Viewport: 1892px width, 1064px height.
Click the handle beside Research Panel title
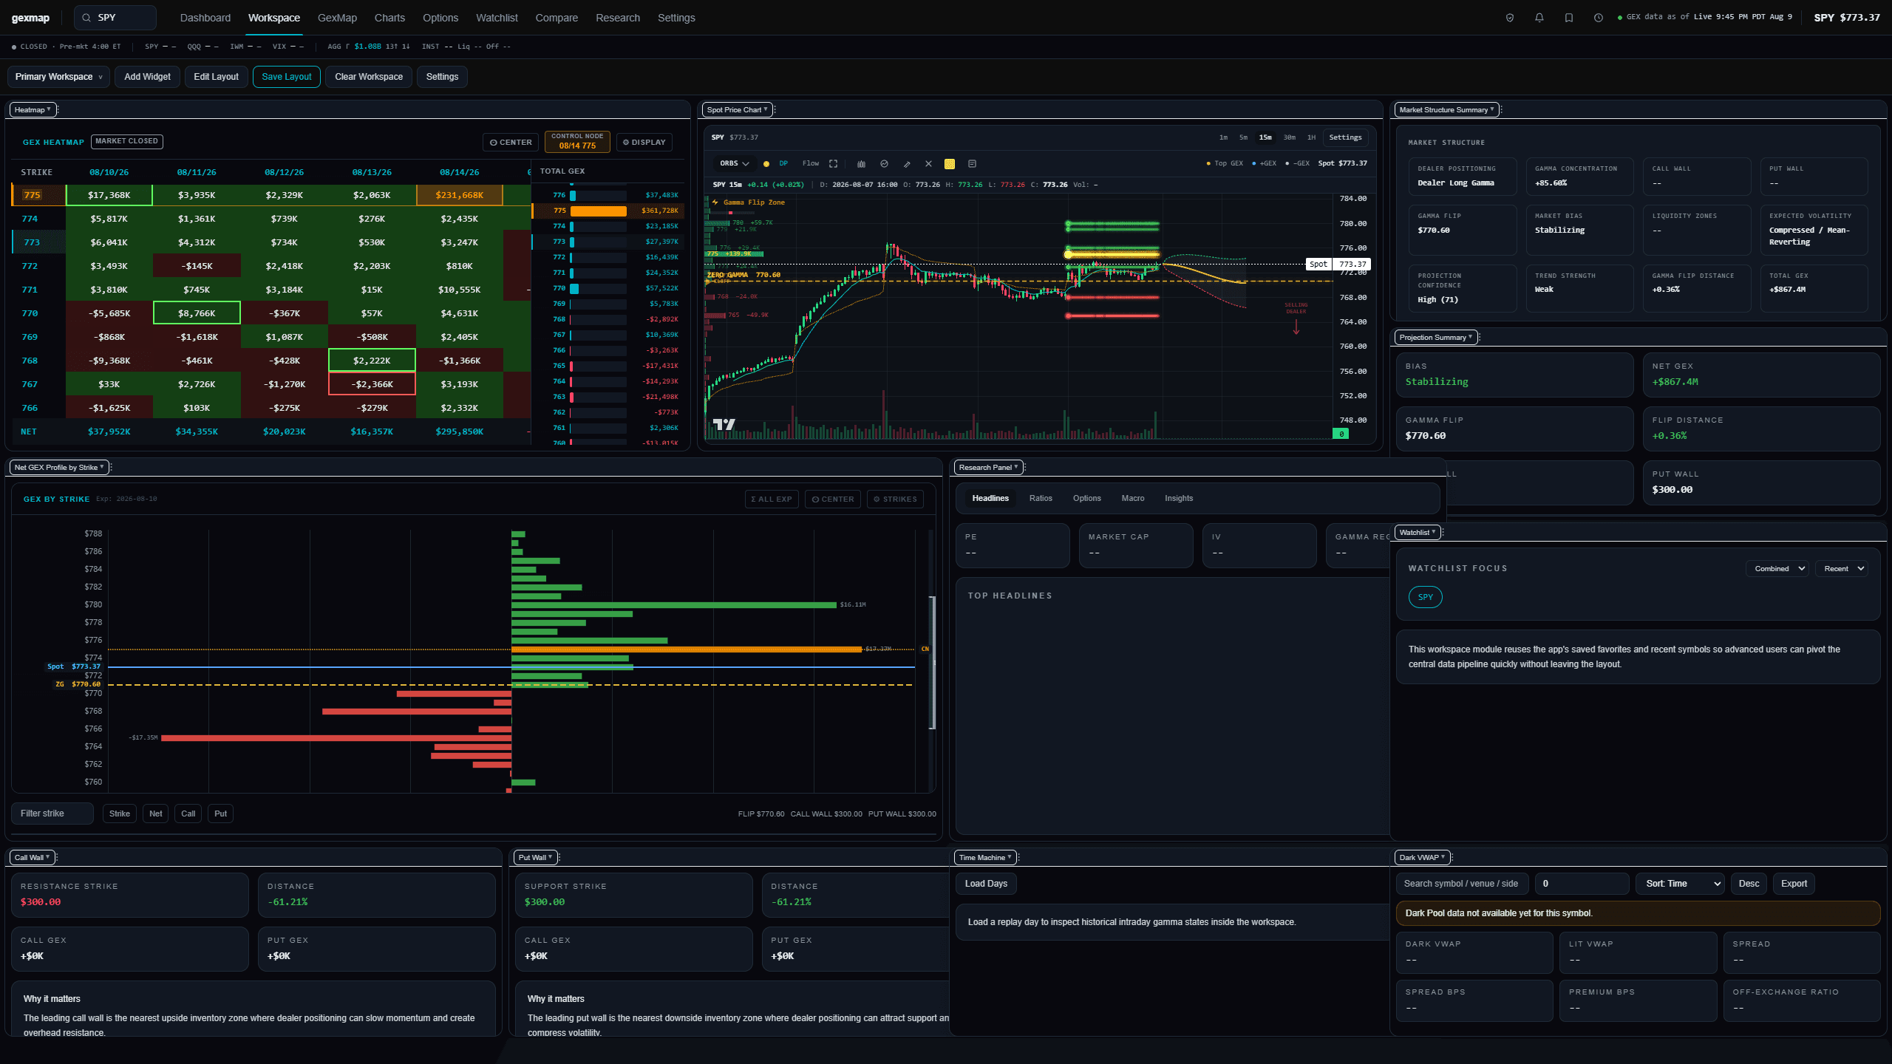1026,468
